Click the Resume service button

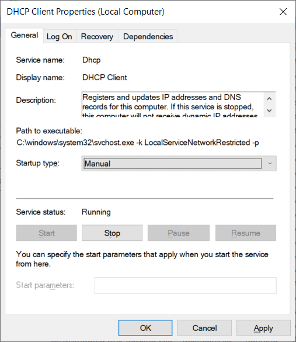[246, 233]
